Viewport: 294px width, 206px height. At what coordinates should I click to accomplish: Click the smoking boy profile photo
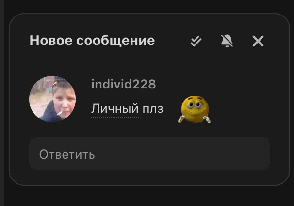coord(52,99)
